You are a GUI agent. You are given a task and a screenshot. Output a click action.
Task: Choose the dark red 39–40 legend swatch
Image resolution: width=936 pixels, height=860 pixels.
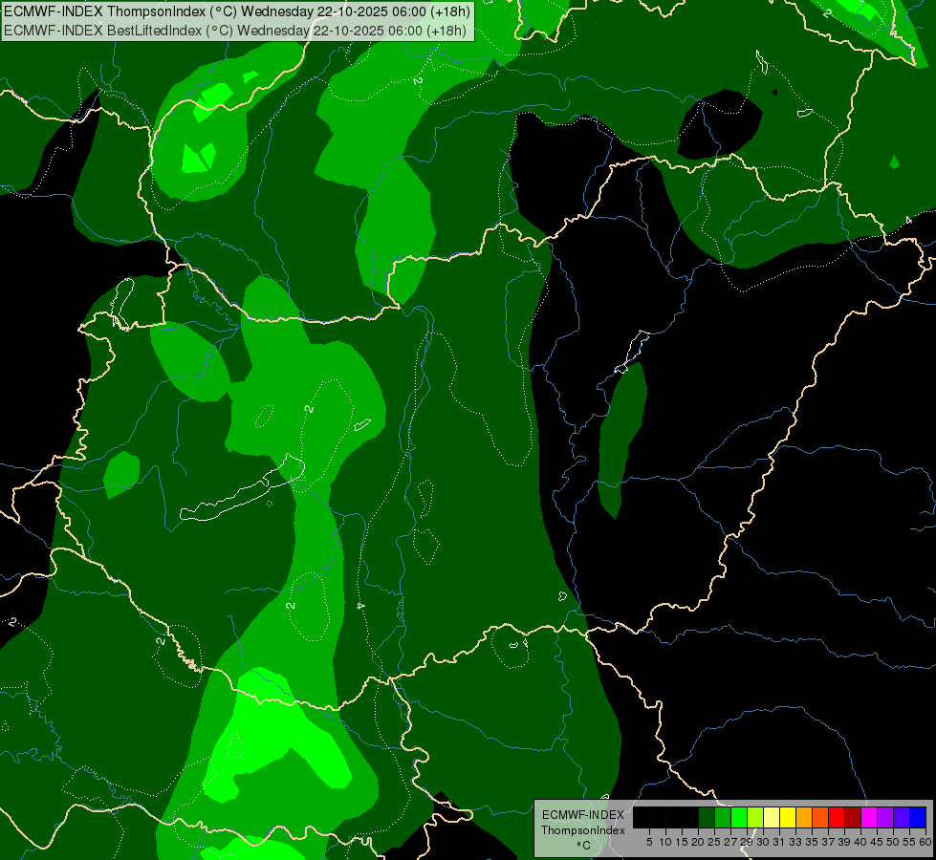pyautogui.click(x=853, y=817)
